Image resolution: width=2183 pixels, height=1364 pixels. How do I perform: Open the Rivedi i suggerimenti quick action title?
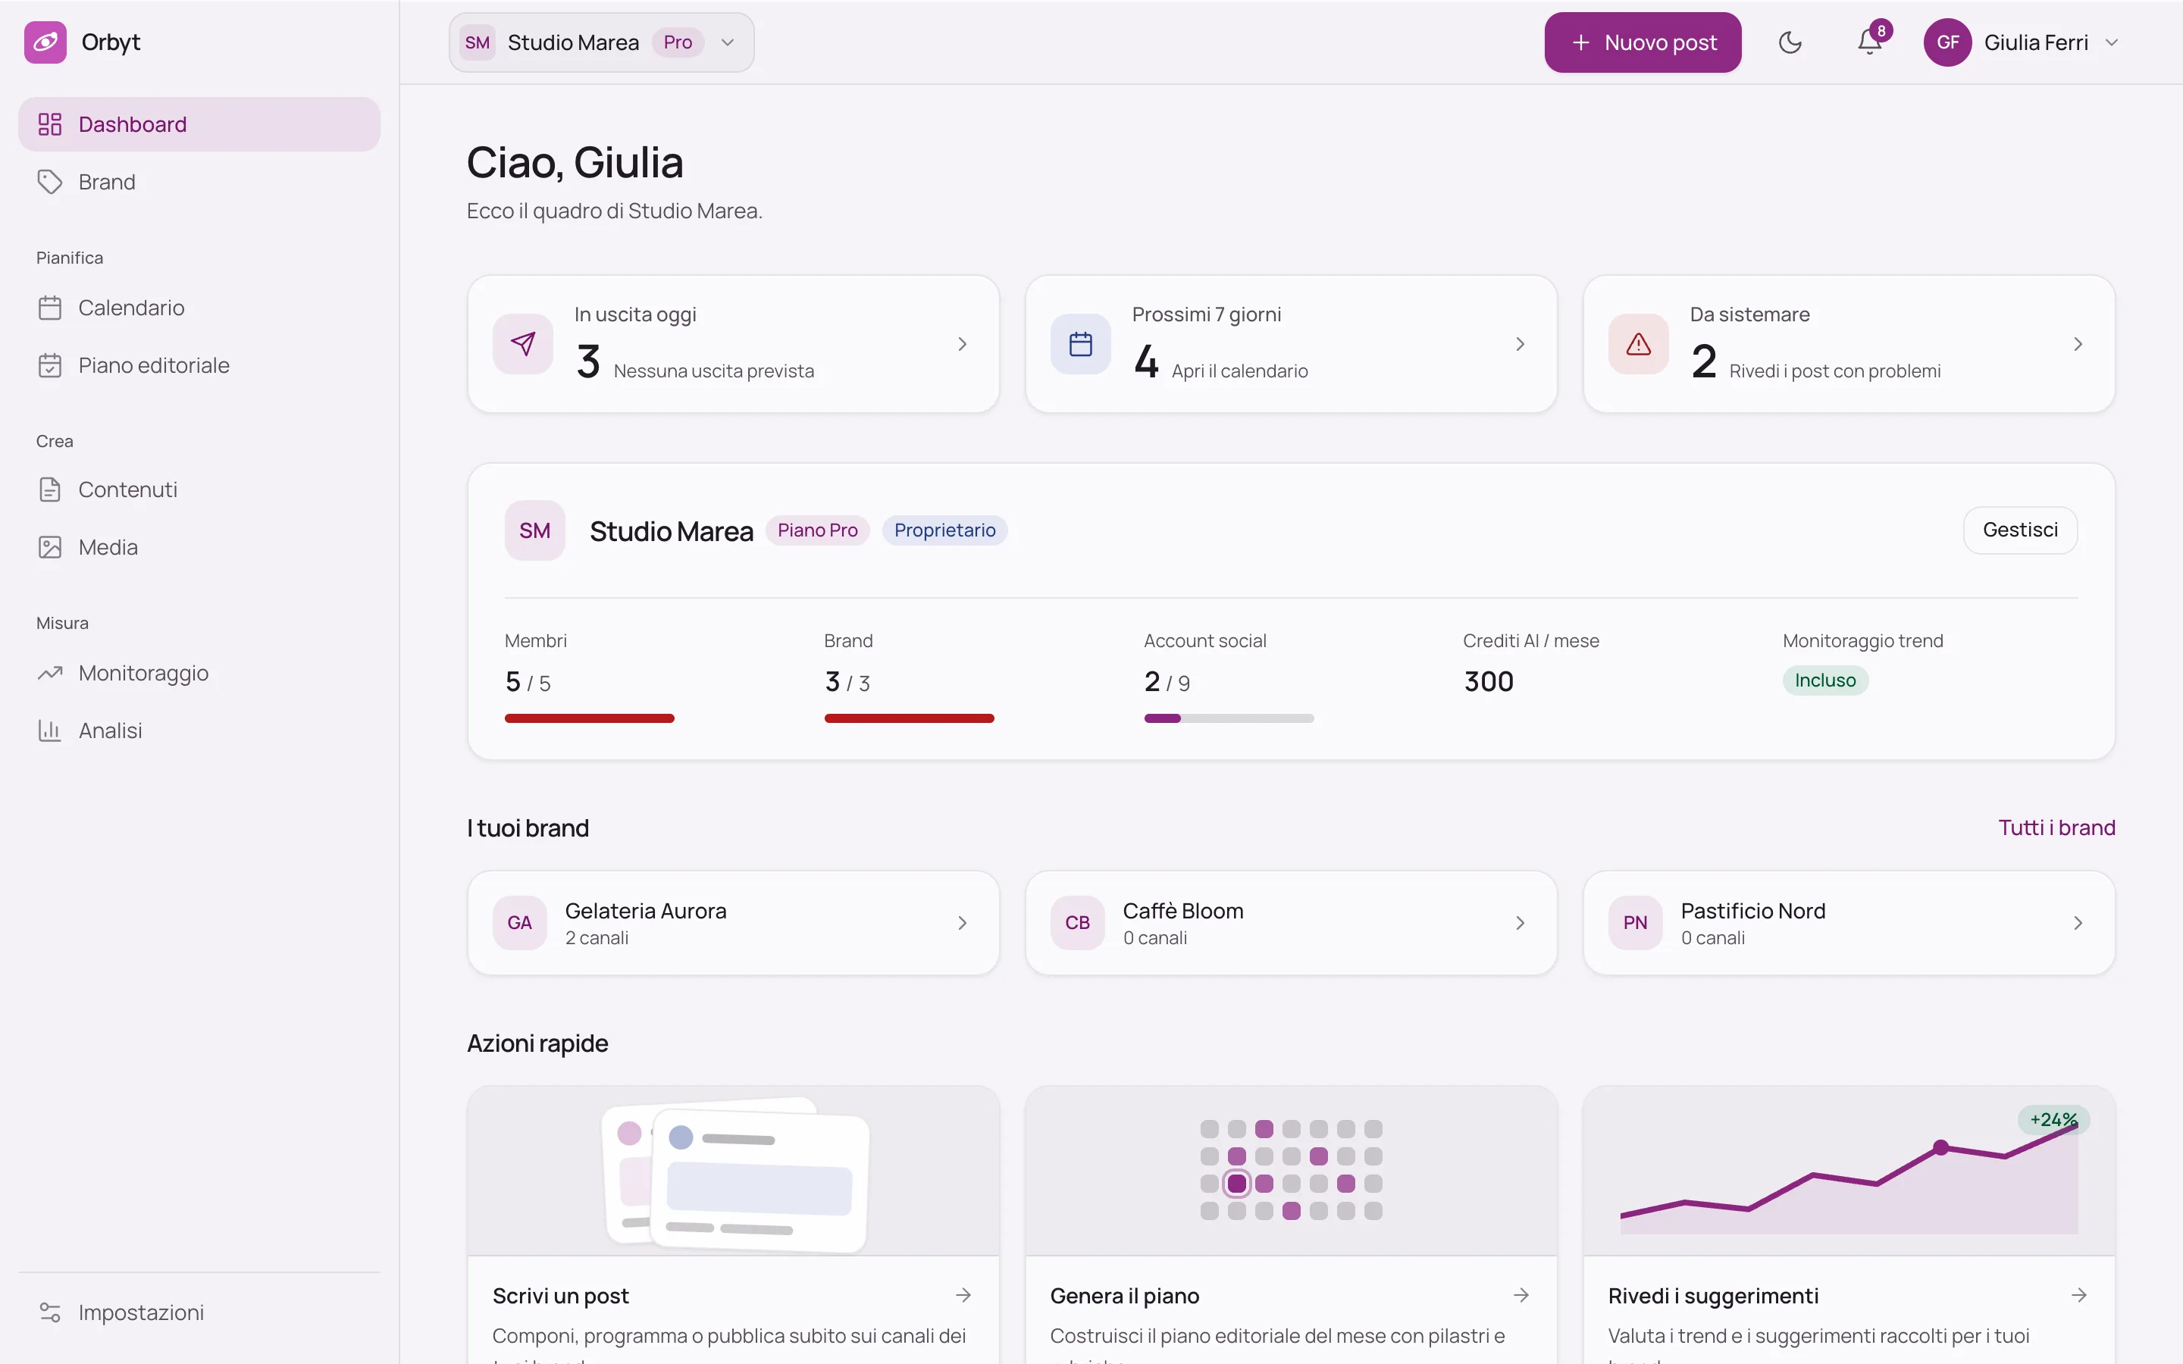click(1713, 1297)
